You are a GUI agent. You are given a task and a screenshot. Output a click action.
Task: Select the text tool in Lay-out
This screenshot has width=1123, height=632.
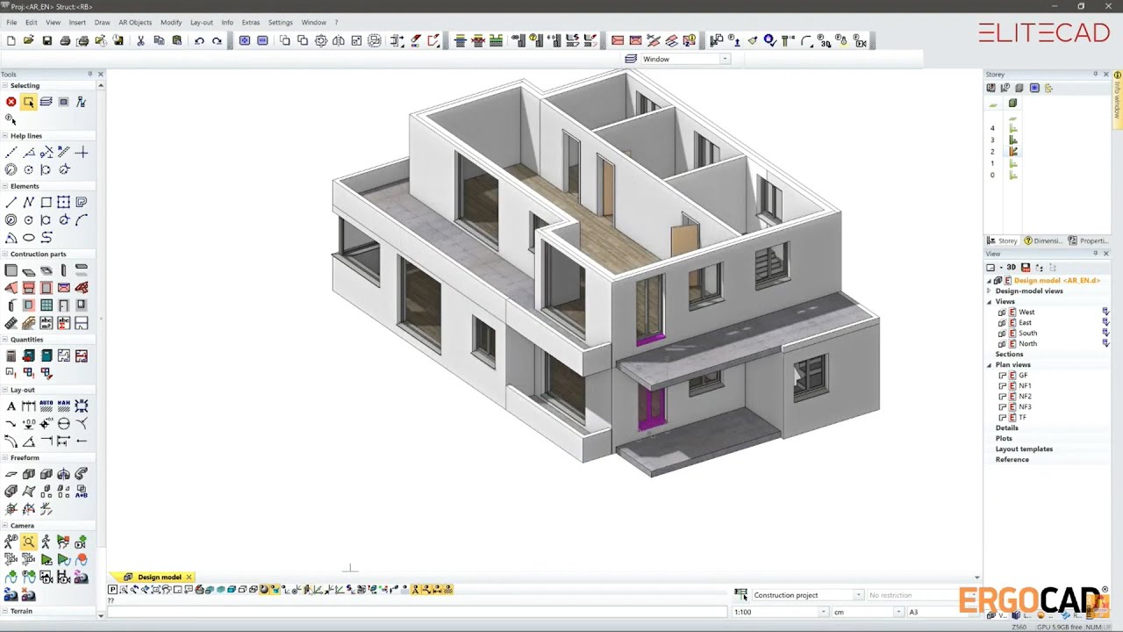pyautogui.click(x=11, y=406)
